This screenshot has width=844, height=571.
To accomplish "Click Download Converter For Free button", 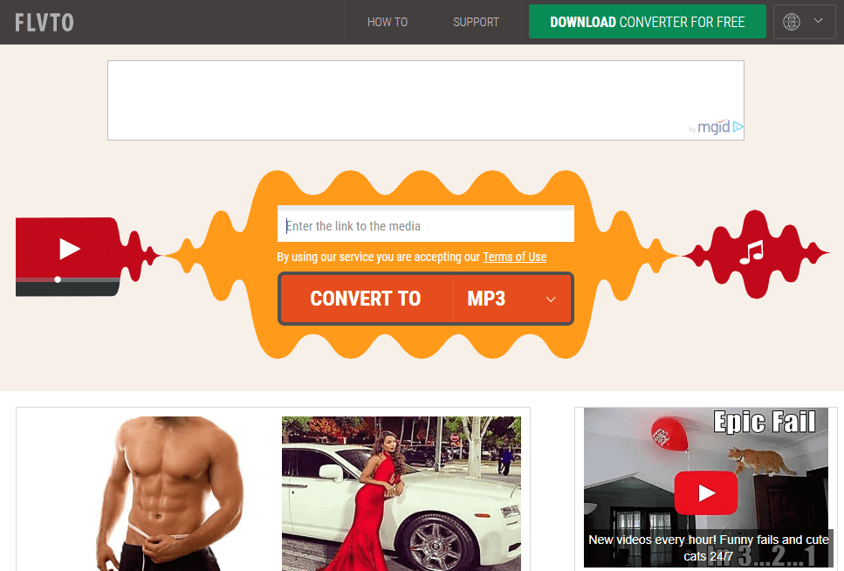I will point(647,22).
